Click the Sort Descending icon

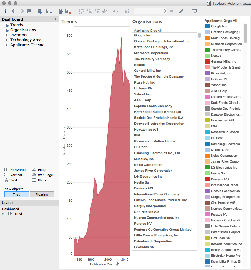click(97, 11)
